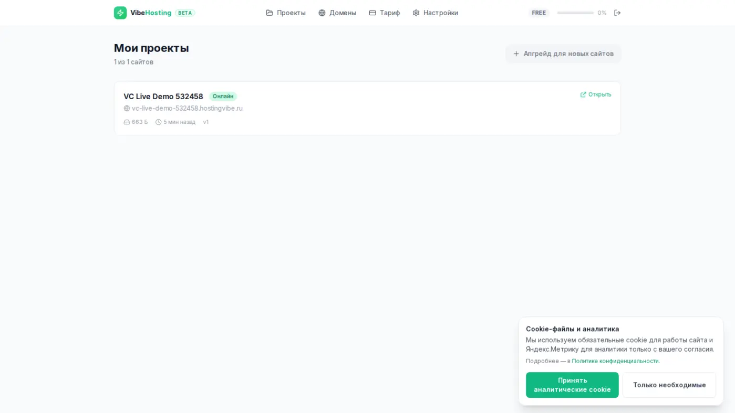Click the Открыть link on the project card

point(596,94)
